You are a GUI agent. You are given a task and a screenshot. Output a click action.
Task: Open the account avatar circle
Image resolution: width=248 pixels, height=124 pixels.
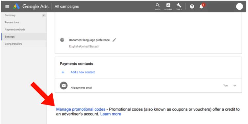[x=239, y=7]
